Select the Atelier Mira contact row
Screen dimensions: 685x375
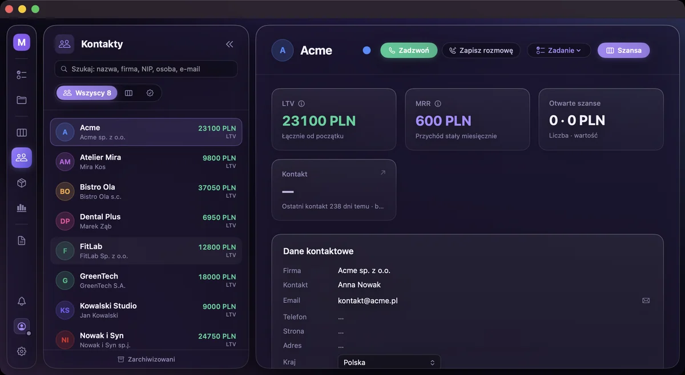point(146,162)
